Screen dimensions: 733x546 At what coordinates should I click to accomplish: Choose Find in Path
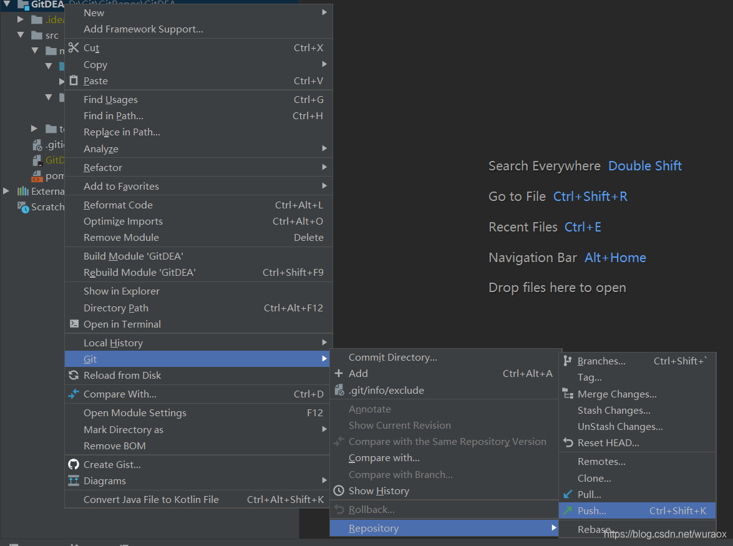198,116
